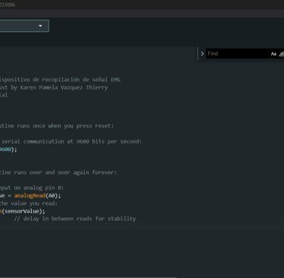The height and width of the screenshot is (278, 284).
Task: Click the 'the value you read:' comment
Action: [x=29, y=204]
